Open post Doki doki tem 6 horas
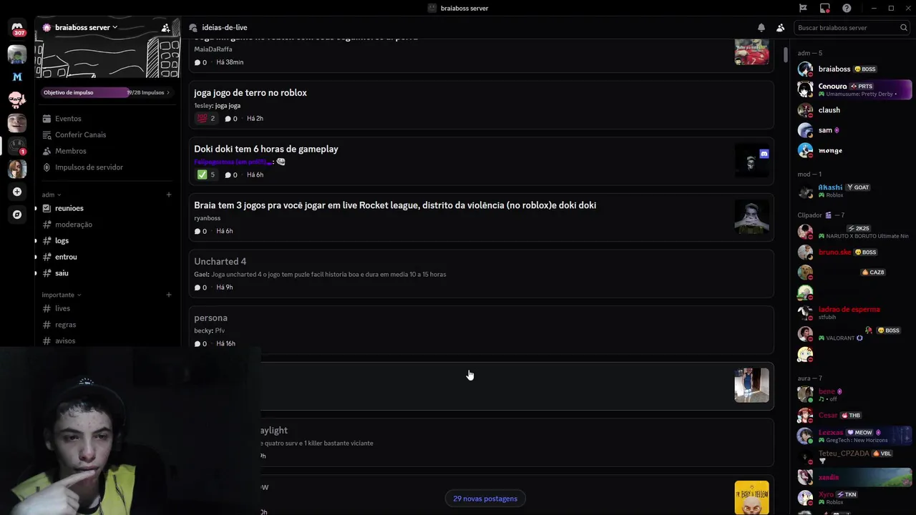The height and width of the screenshot is (515, 916). [481, 161]
